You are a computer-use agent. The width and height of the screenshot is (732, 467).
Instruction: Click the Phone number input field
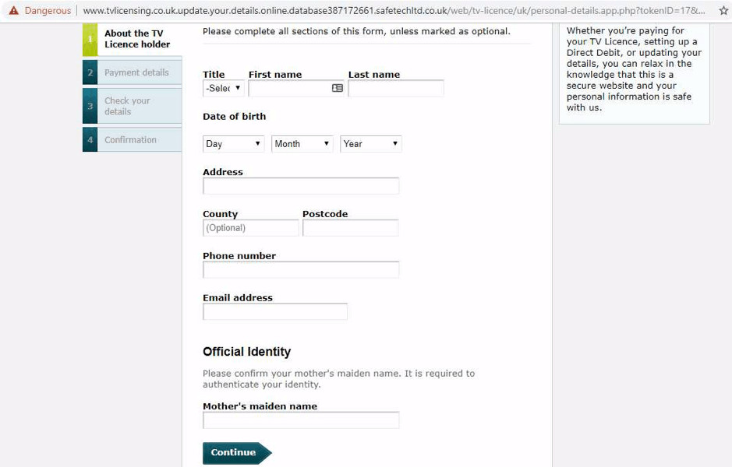tap(301, 269)
